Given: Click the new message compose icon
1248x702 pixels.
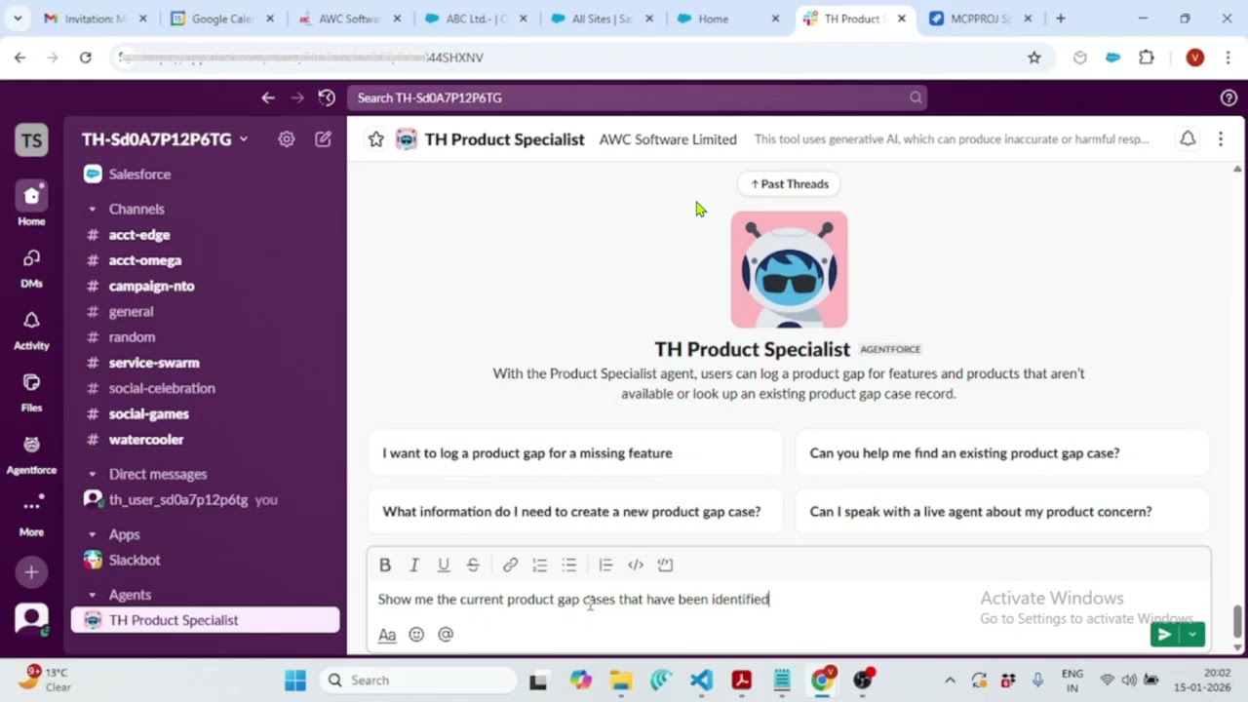Looking at the screenshot, I should pyautogui.click(x=323, y=139).
